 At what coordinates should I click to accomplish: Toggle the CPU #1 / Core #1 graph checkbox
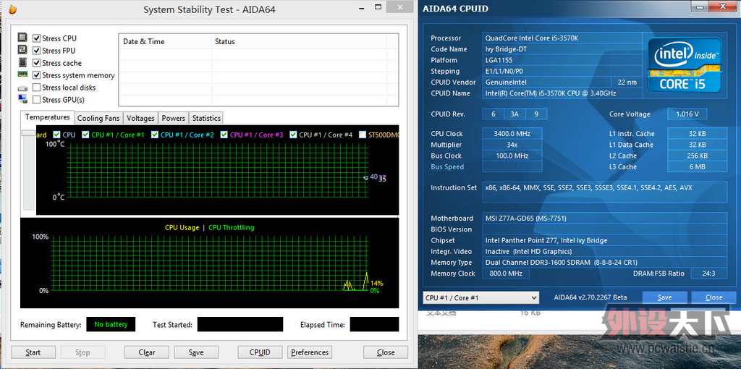point(85,135)
